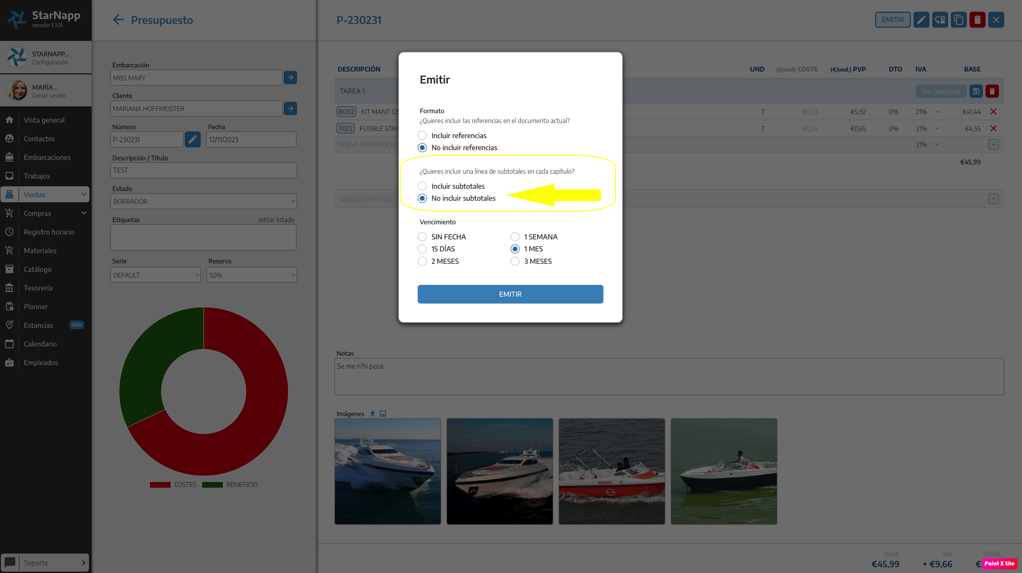
Task: Open Tesorería in the sidebar
Action: click(38, 288)
